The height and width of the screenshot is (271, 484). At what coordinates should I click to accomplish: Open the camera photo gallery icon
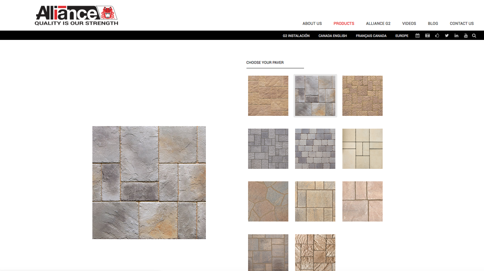tap(427, 35)
